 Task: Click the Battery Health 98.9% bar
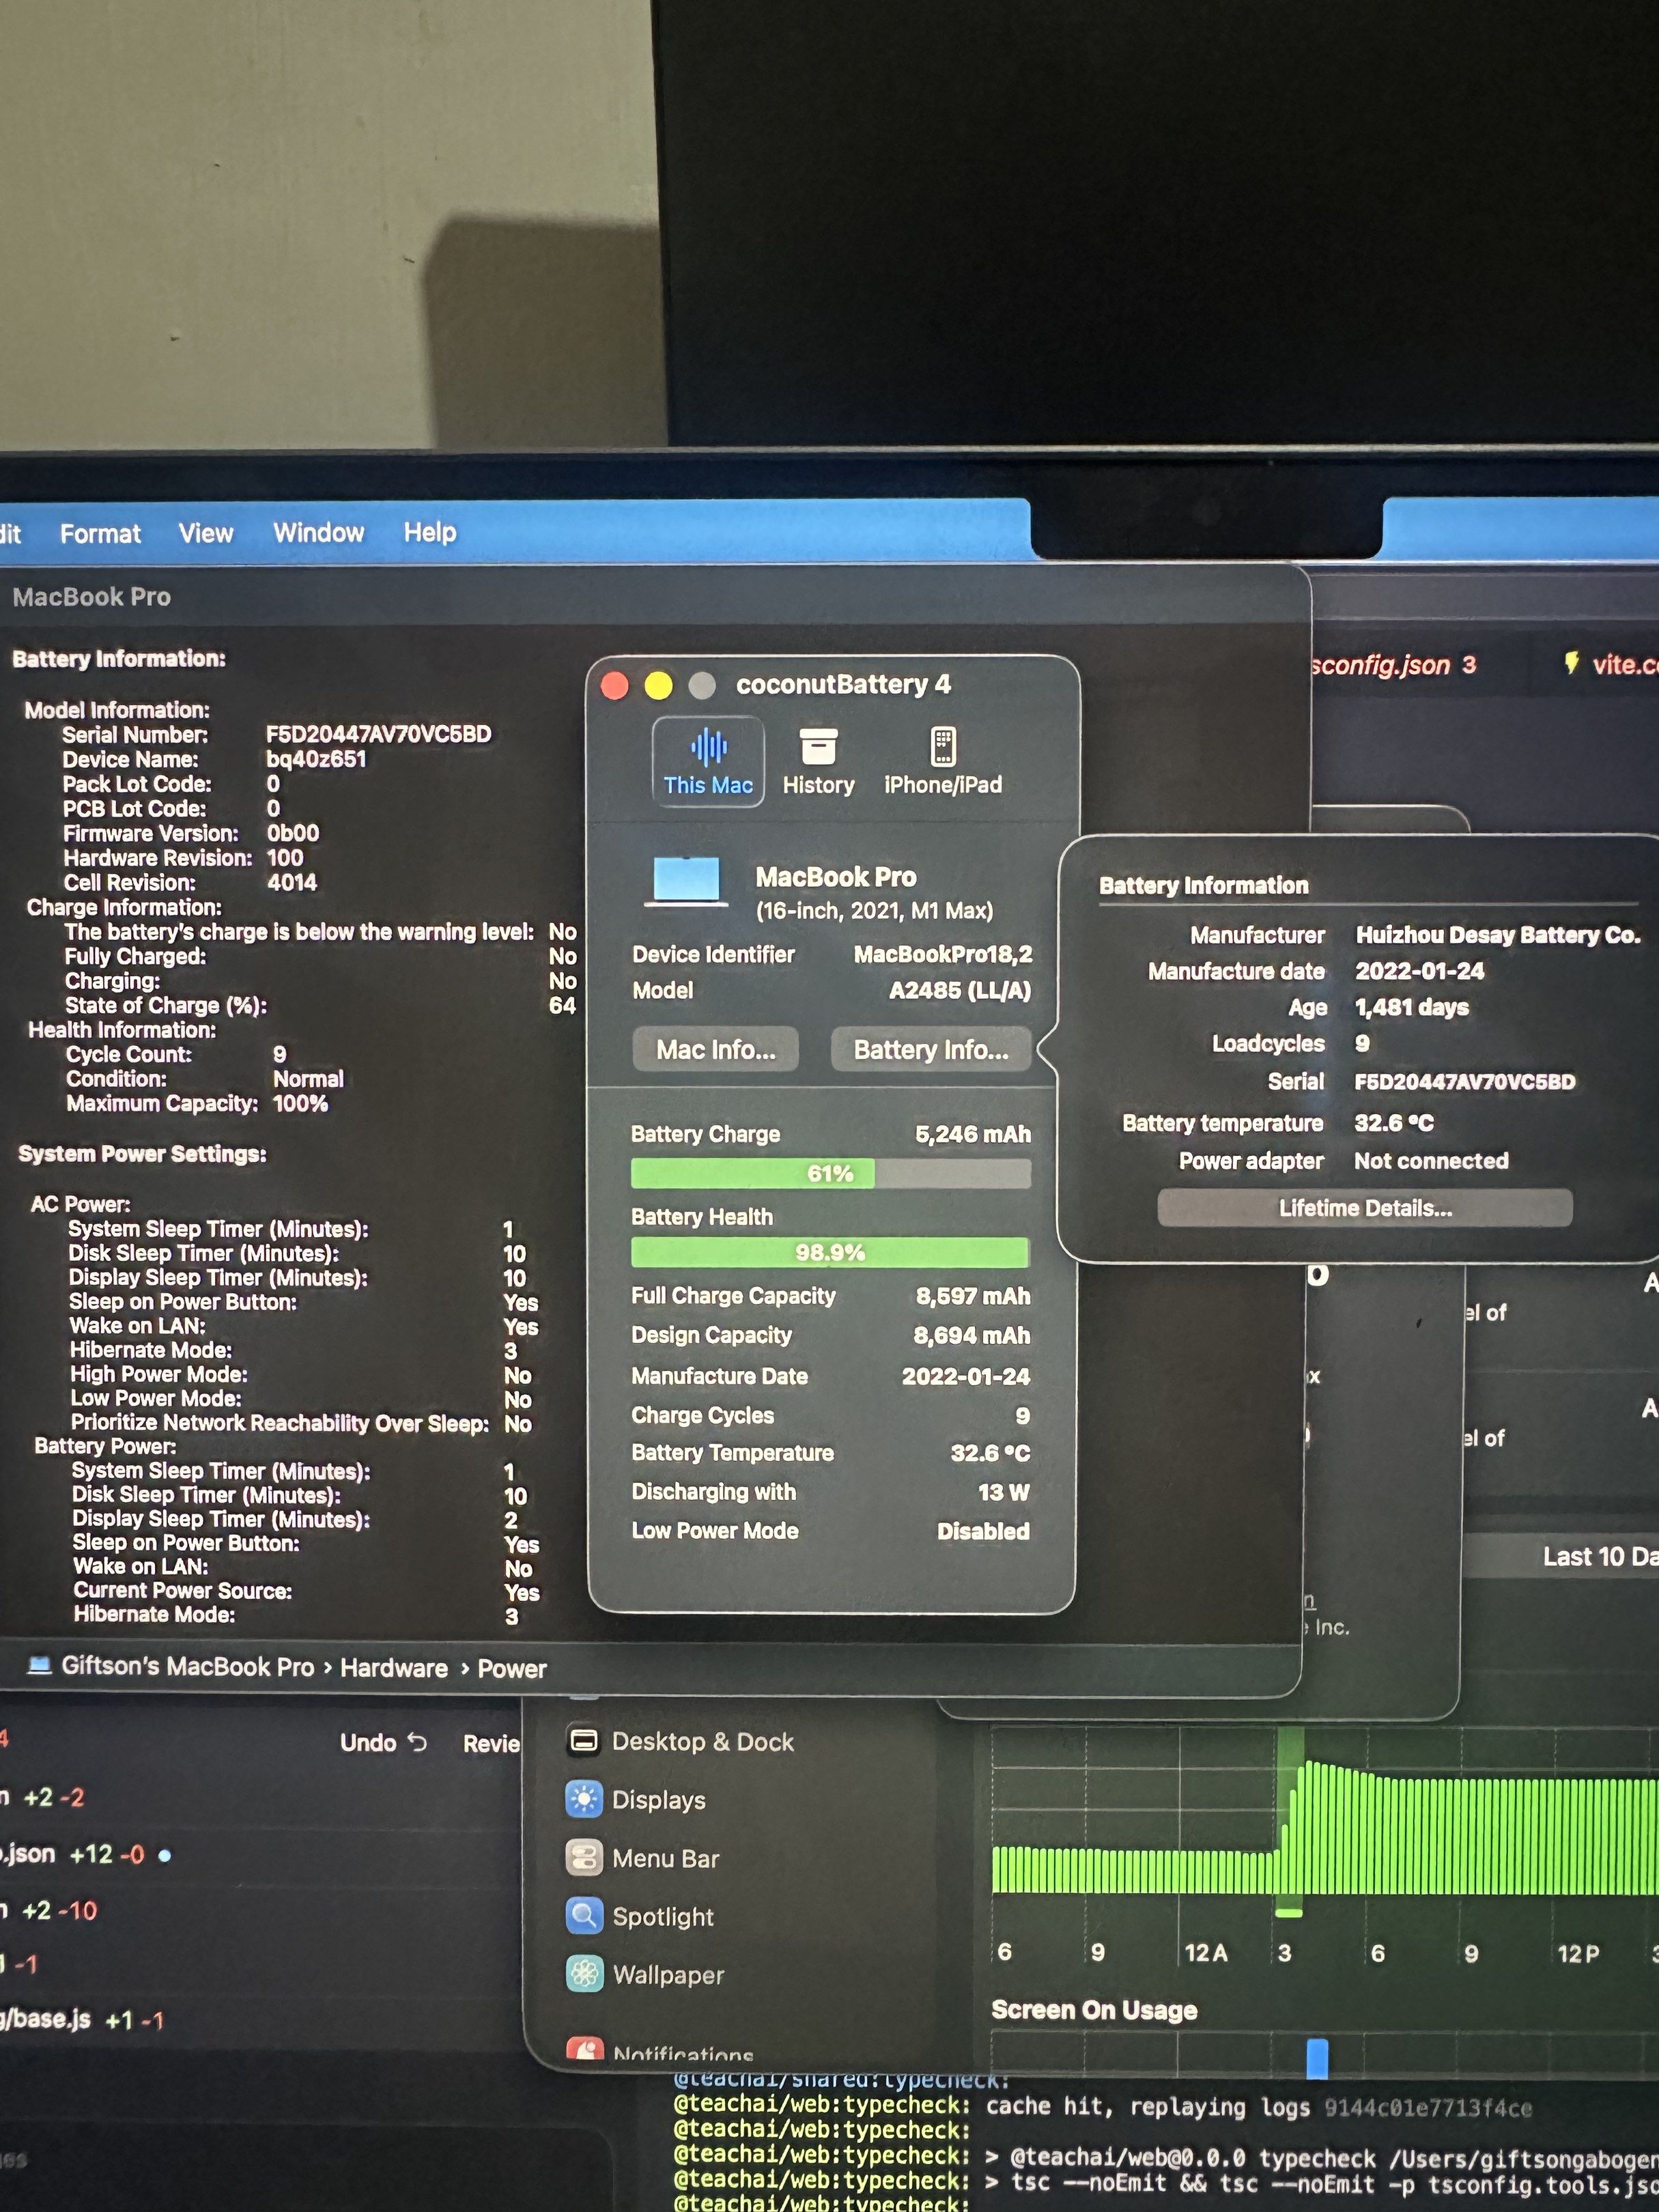pos(830,1252)
